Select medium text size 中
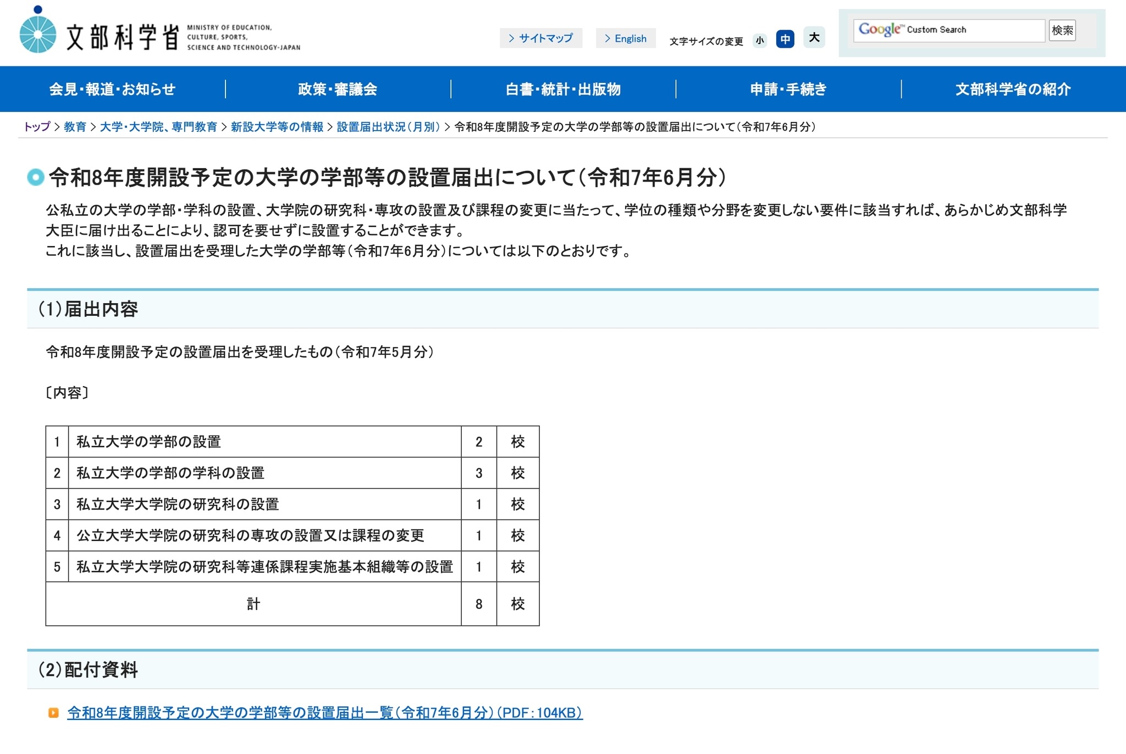This screenshot has width=1126, height=754. [785, 40]
